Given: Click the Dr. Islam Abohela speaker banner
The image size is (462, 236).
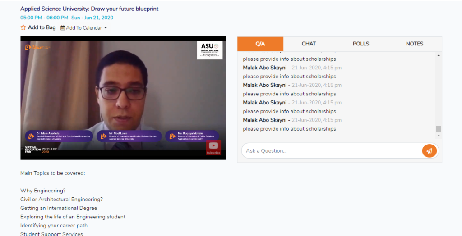Looking at the screenshot, I should 59,136.
